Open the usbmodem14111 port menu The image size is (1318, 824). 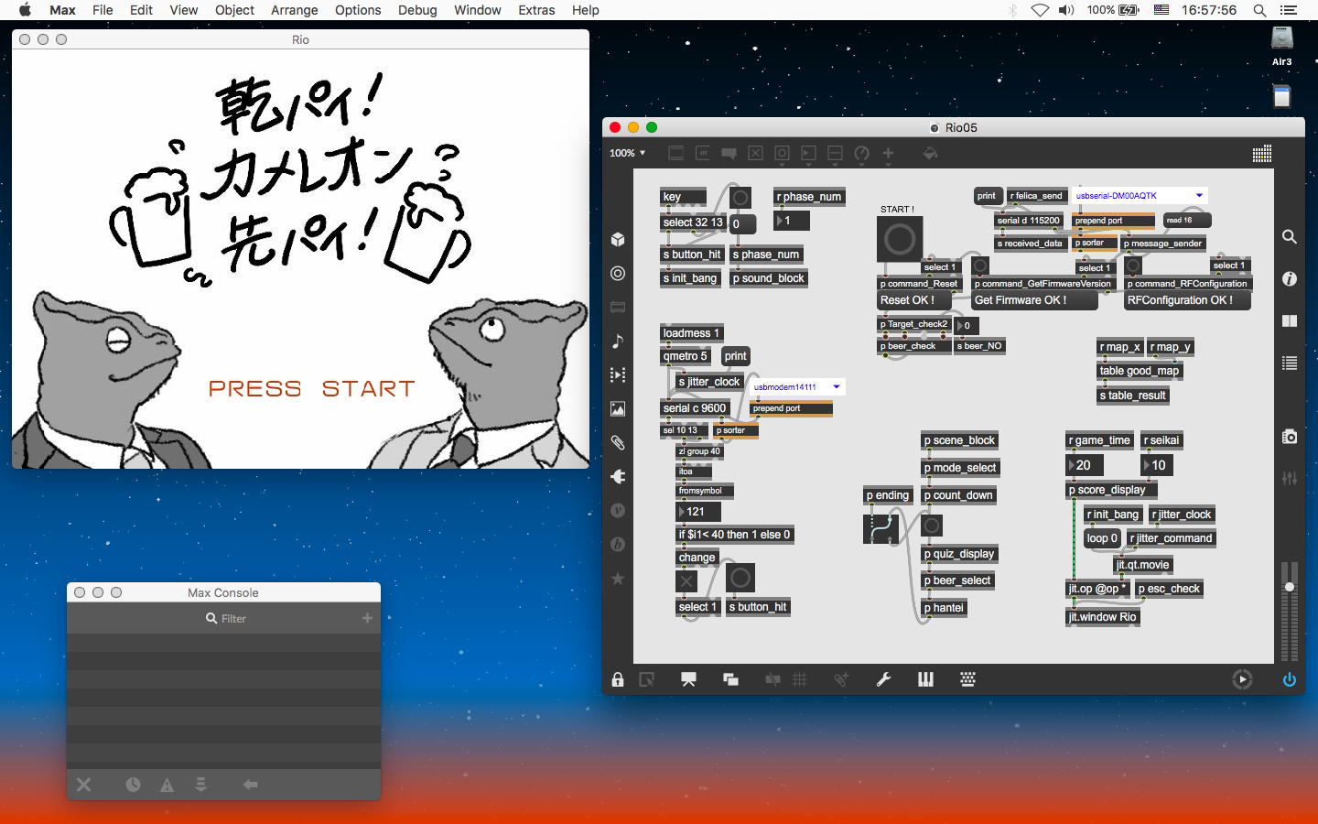click(796, 387)
